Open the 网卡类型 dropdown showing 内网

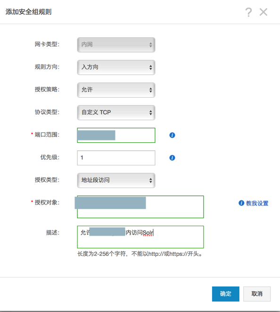tap(116, 45)
